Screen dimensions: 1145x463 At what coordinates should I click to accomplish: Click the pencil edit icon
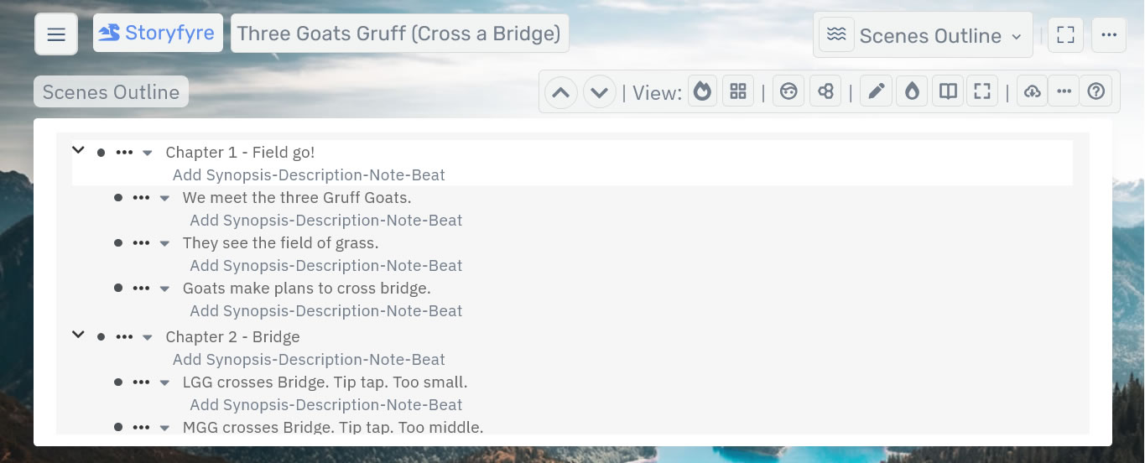[876, 91]
